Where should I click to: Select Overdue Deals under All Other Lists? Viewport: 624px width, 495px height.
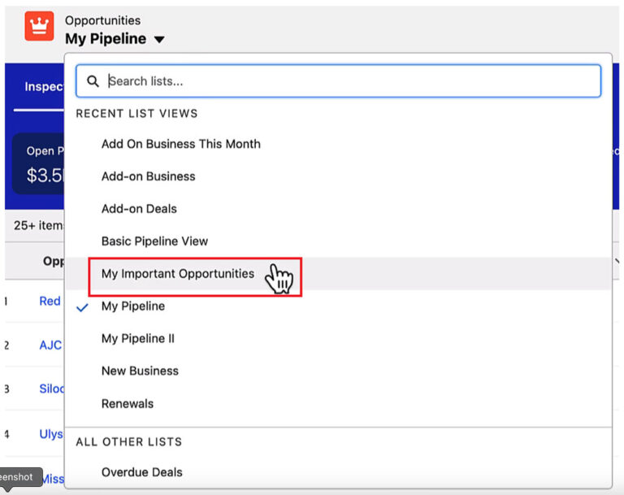tap(141, 472)
